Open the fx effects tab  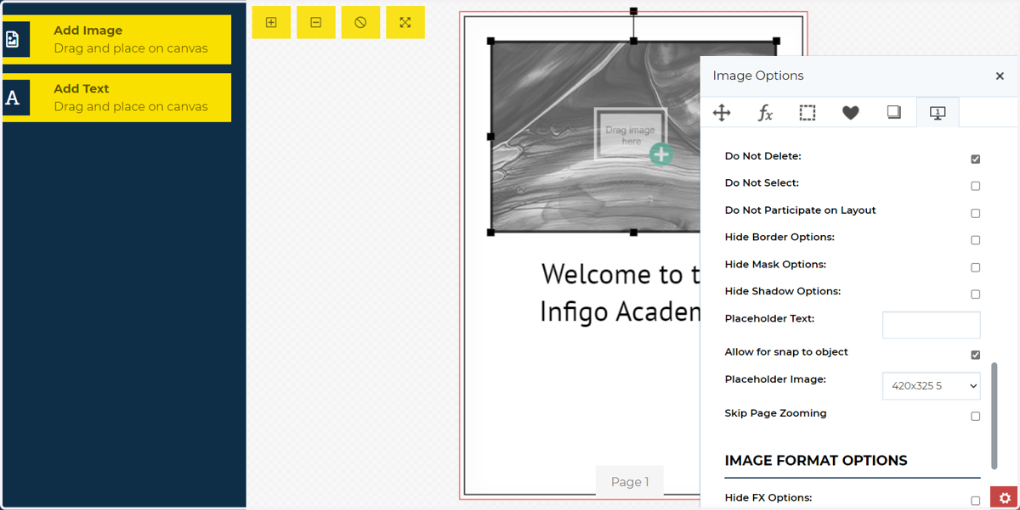coord(765,113)
